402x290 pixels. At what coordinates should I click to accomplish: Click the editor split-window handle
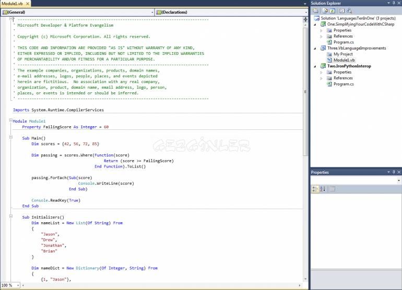(x=305, y=19)
